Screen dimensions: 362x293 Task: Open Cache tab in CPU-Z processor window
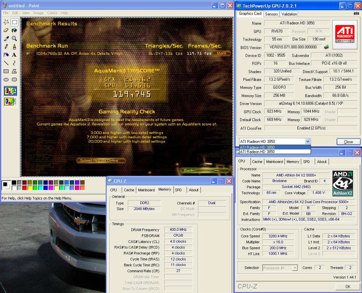coord(257,162)
